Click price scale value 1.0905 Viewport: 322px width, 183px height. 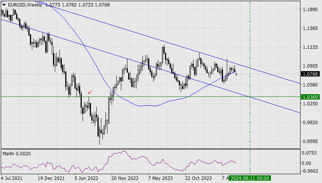(310, 66)
